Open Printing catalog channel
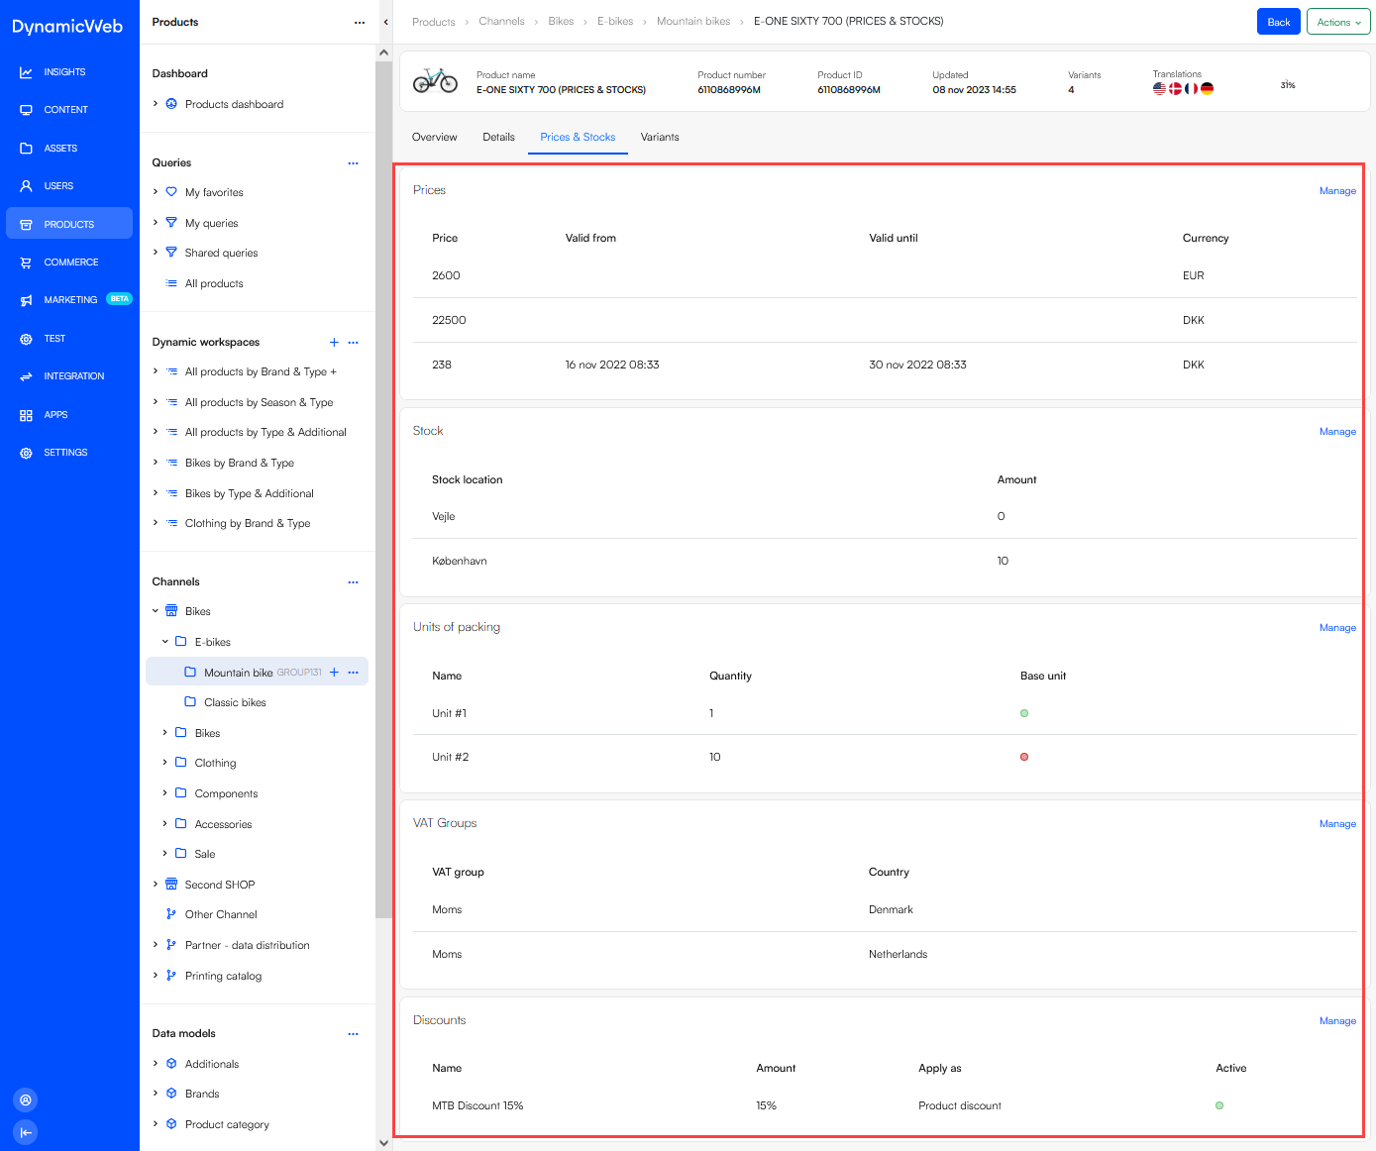Viewport: 1376px width, 1151px height. pyautogui.click(x=223, y=976)
